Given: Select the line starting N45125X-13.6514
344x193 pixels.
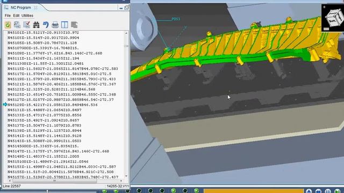Looking at the screenshot, I should [x=62, y=94].
